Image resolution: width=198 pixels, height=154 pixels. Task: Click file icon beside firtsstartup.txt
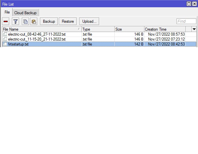[x=5, y=44]
